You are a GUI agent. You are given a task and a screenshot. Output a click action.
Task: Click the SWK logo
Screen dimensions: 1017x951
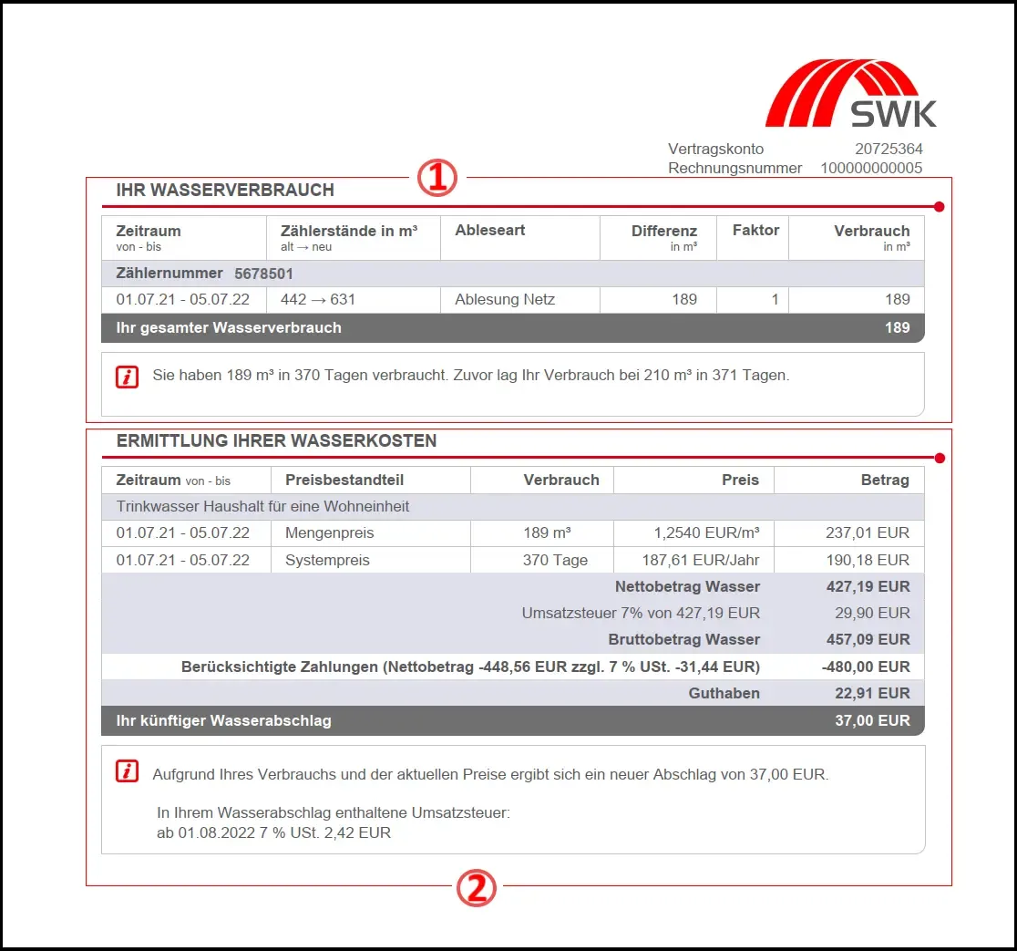[x=850, y=94]
